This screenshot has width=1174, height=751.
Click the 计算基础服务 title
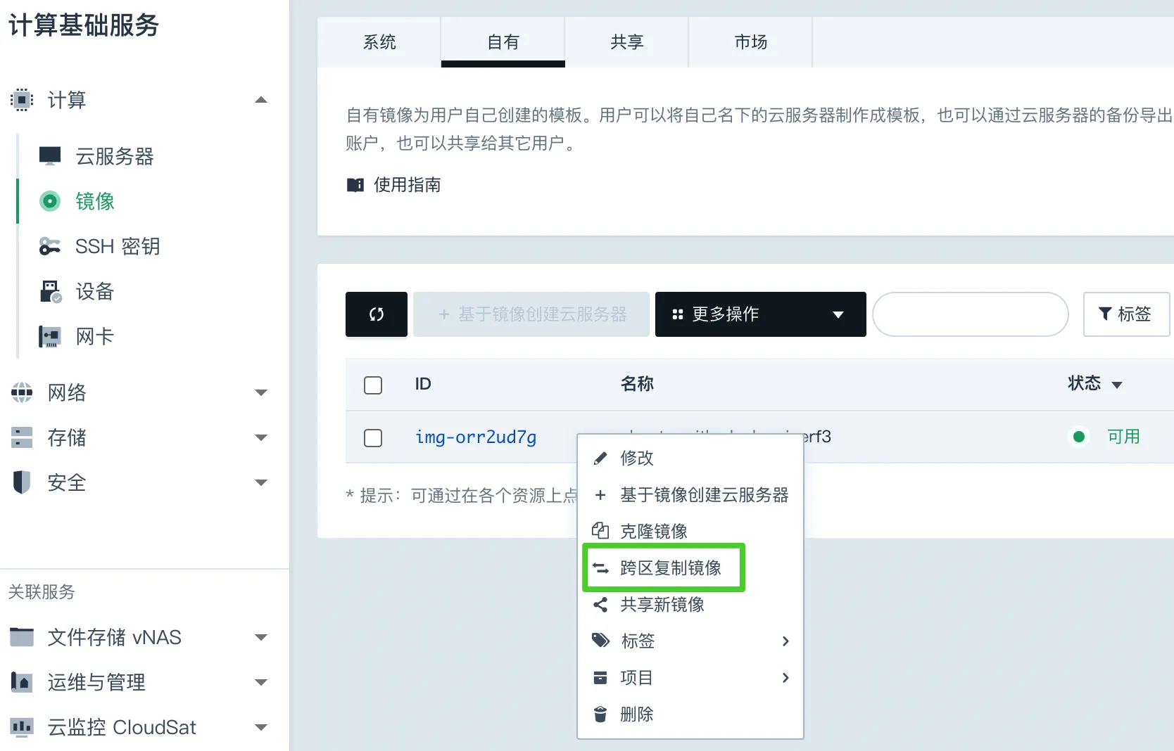(x=84, y=25)
